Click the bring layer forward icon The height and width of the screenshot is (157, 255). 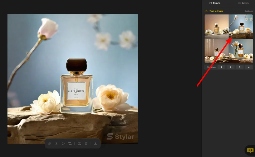[x=79, y=143]
